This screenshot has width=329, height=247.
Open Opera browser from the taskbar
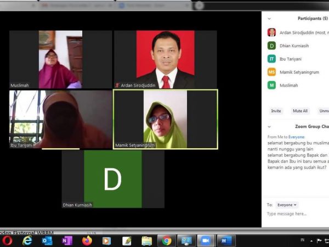tap(7, 240)
